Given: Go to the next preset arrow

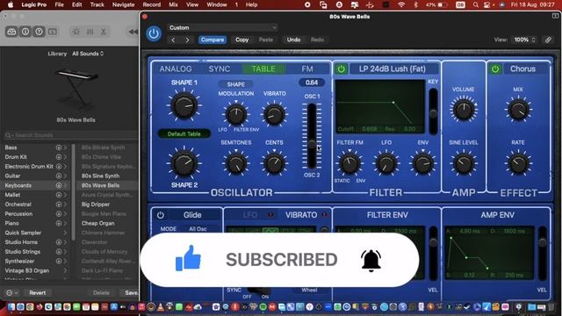Looking at the screenshot, I should point(187,39).
